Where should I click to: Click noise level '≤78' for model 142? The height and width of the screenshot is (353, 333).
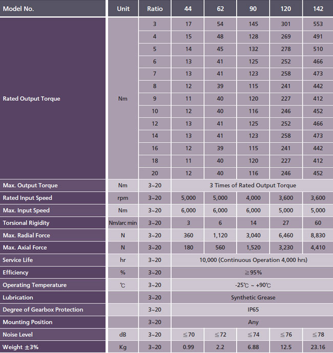tap(318, 335)
